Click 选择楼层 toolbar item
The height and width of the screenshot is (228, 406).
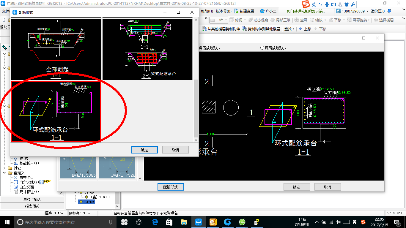coord(384,20)
